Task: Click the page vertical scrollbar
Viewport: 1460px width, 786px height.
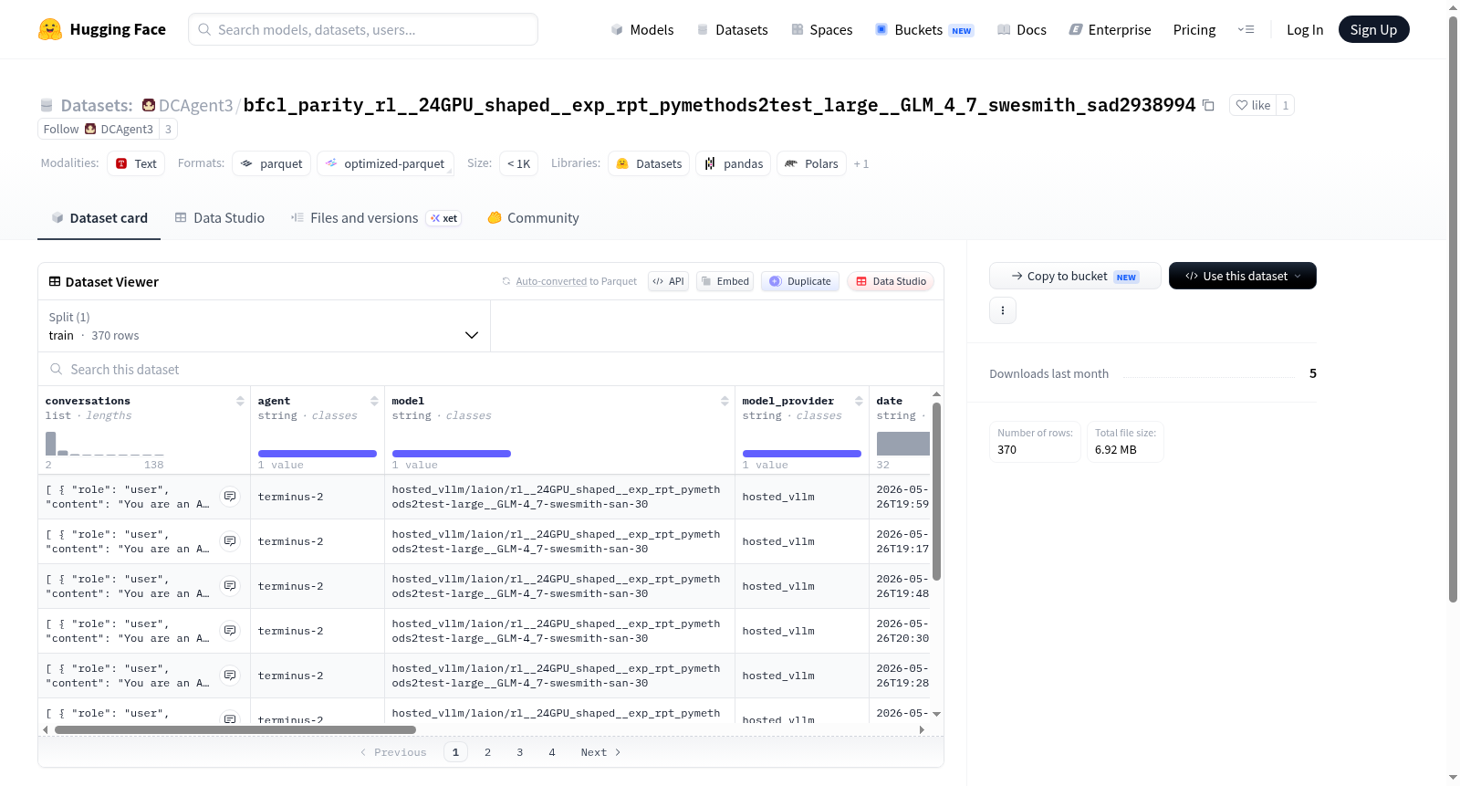Action: click(1453, 309)
